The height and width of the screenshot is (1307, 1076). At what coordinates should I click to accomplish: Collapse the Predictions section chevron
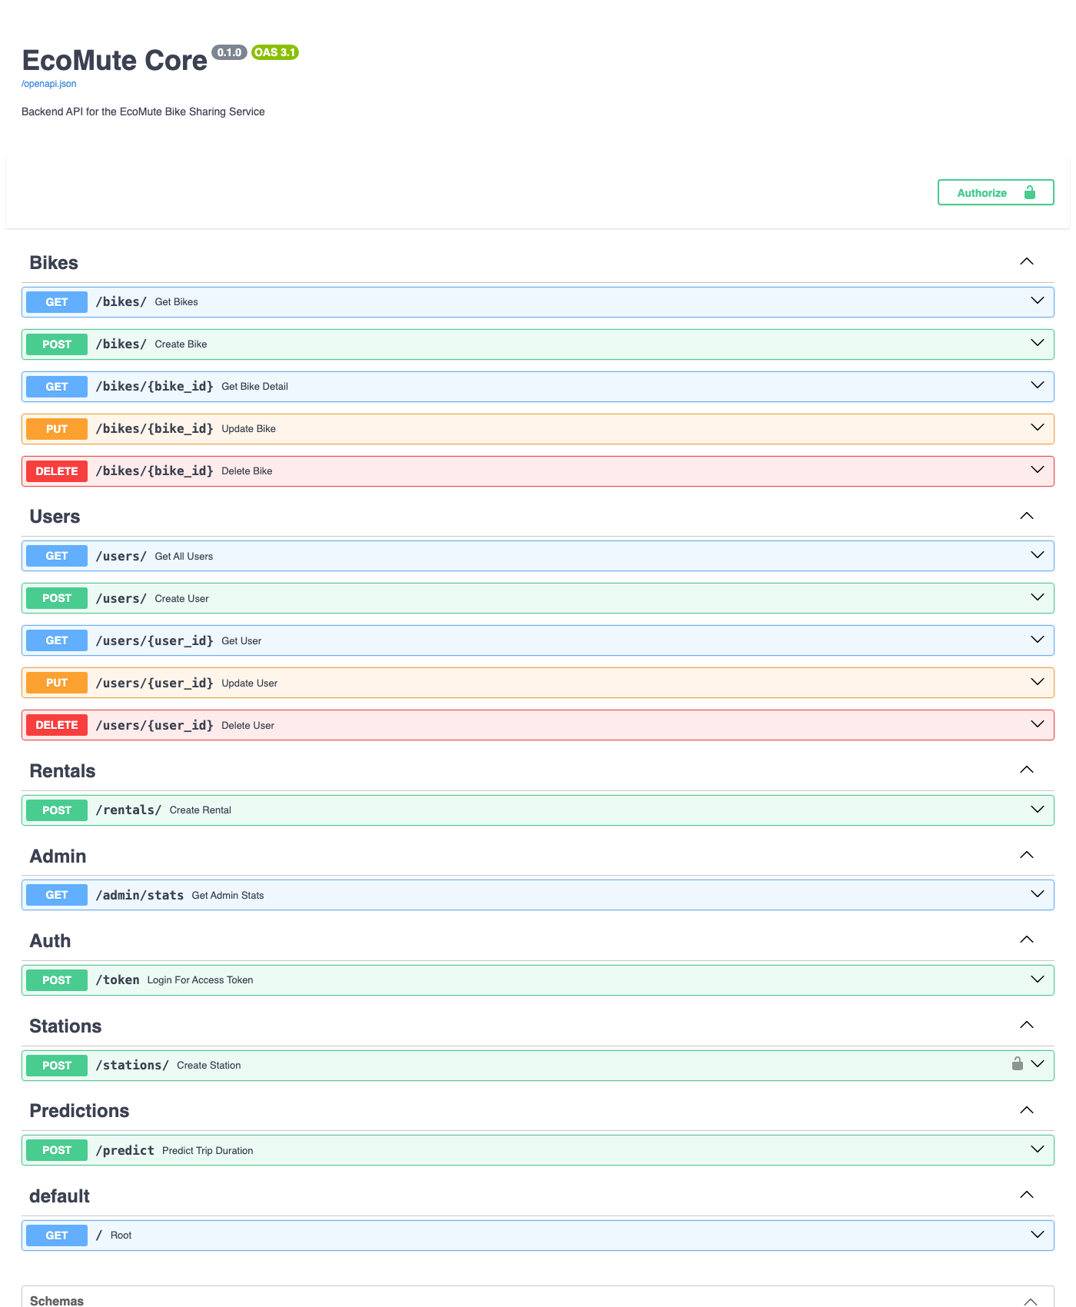point(1027,1110)
